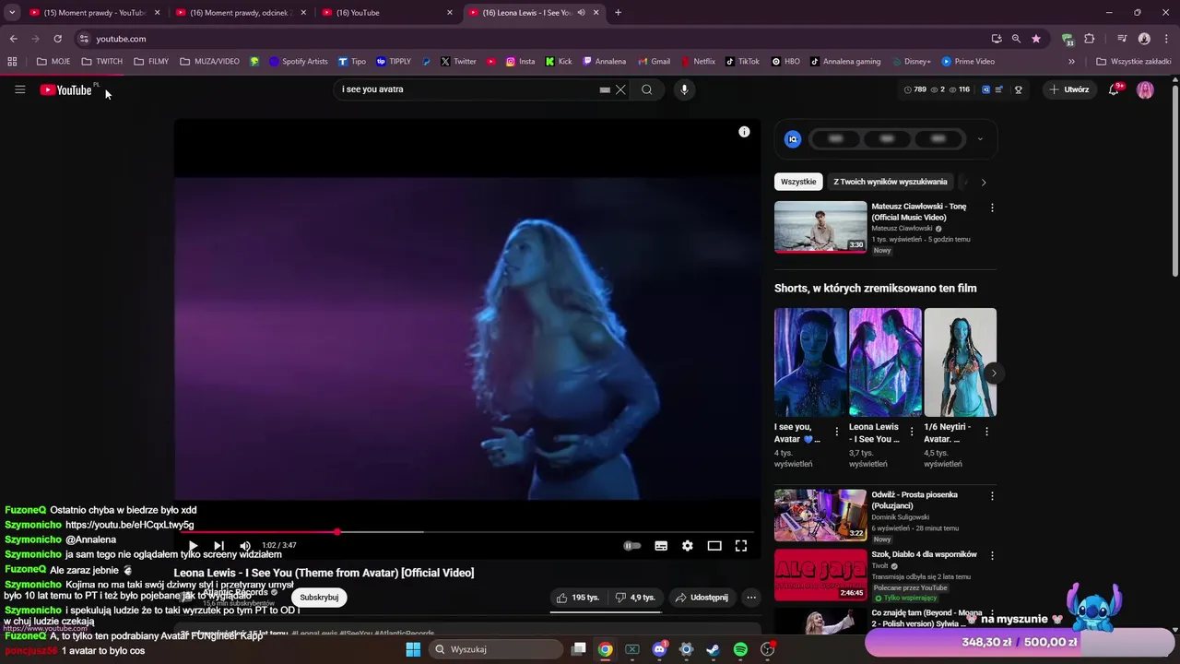Open notifications bell with 9+ badge
Image resolution: width=1180 pixels, height=664 pixels.
[1115, 89]
